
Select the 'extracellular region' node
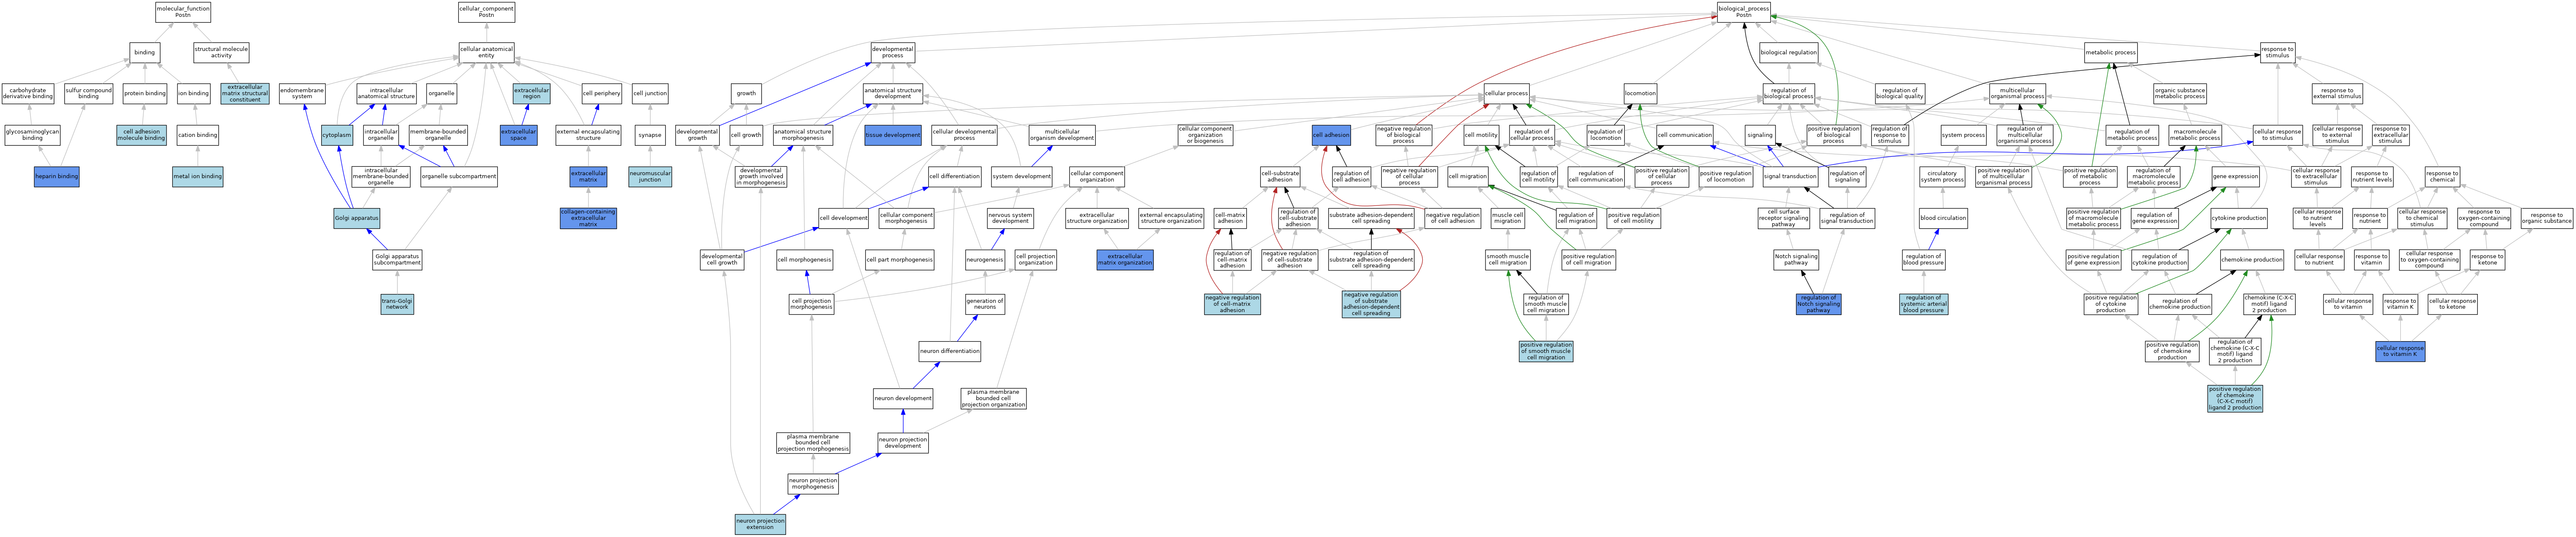[531, 94]
